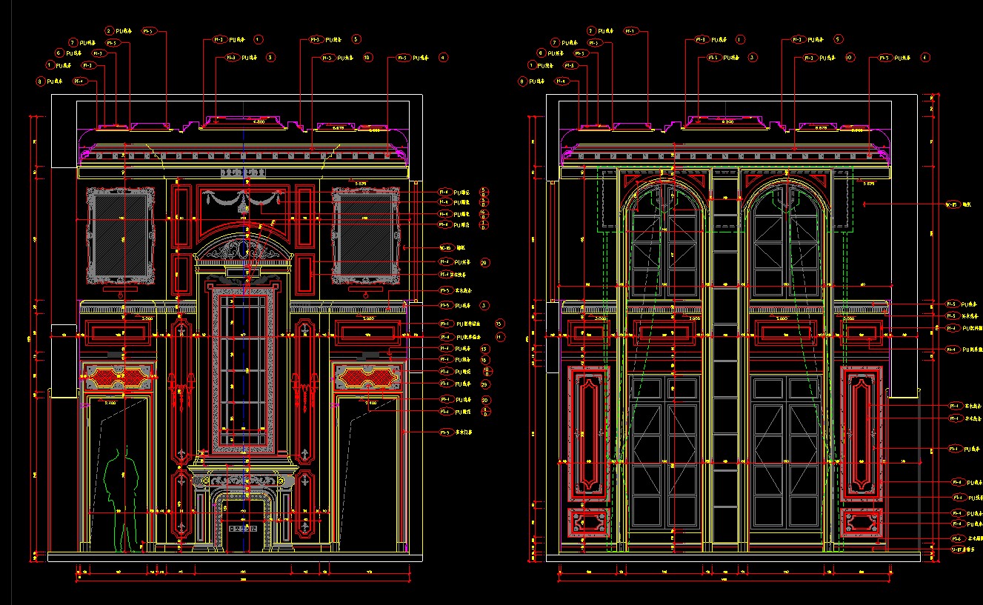The width and height of the screenshot is (983, 605).
Task: Click the circled number 16 callout
Action: pos(484,360)
